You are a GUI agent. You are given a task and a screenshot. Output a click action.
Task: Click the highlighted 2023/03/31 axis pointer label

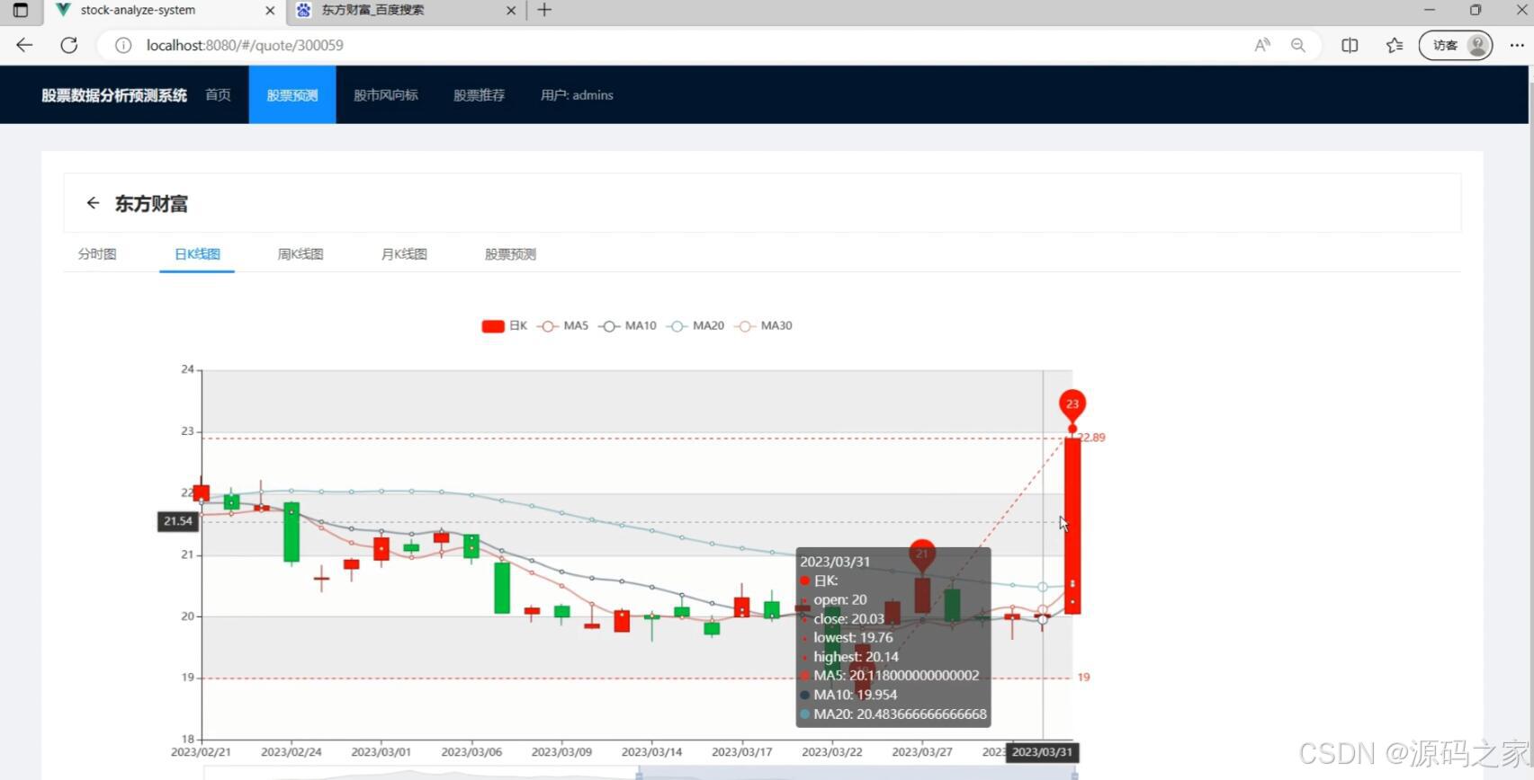point(1042,752)
